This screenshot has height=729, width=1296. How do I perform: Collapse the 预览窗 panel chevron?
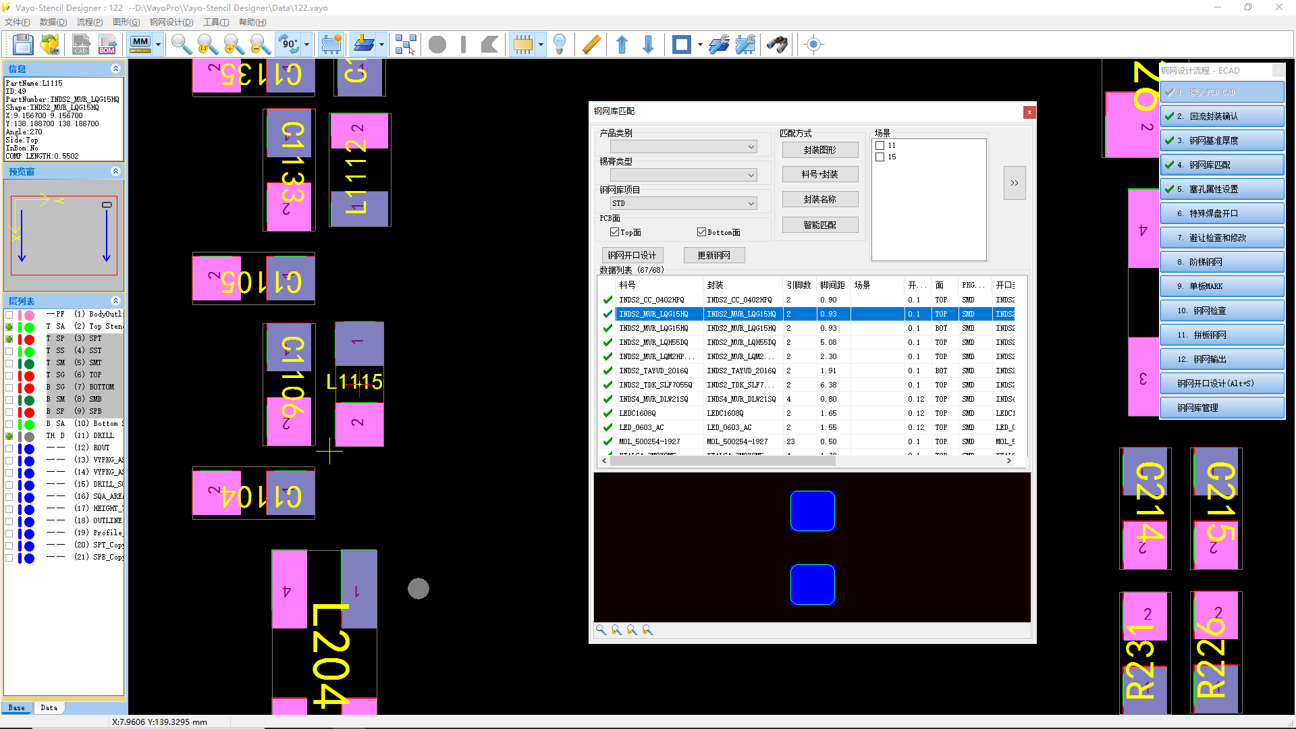click(x=115, y=171)
